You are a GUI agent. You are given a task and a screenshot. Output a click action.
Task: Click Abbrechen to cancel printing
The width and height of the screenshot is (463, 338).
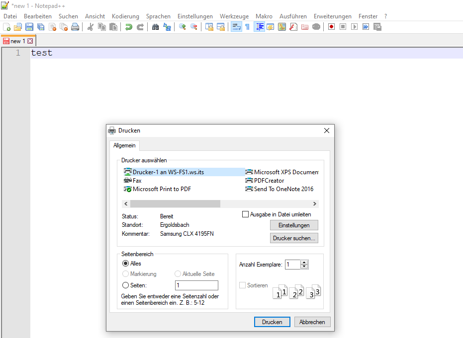coord(312,322)
